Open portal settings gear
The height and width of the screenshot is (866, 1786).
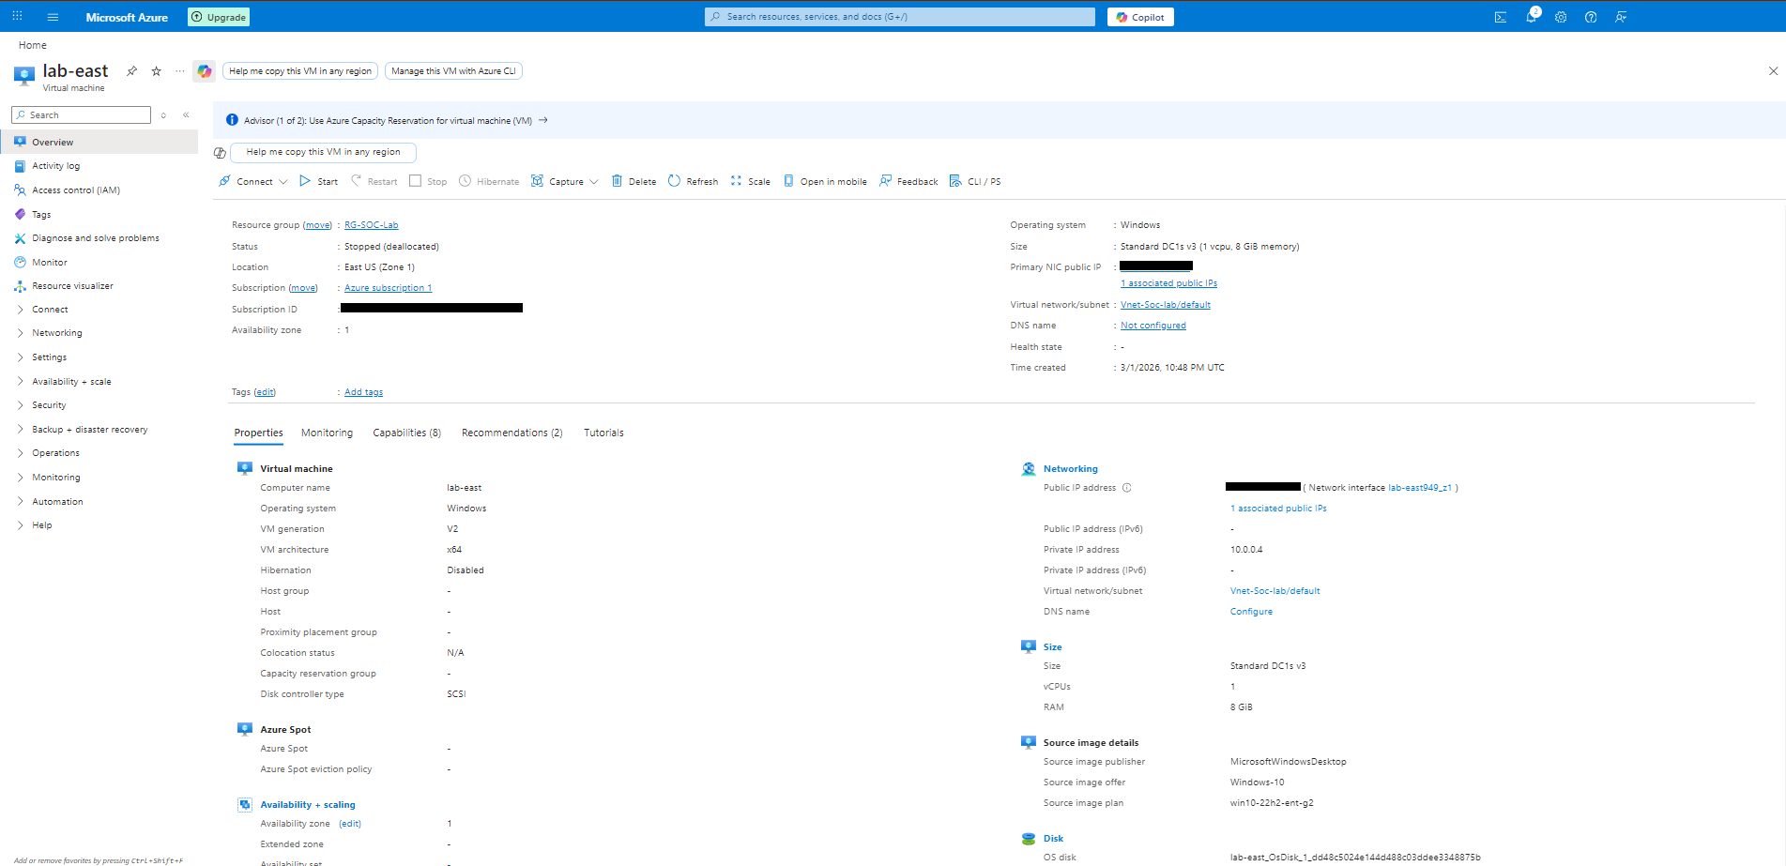pos(1561,17)
